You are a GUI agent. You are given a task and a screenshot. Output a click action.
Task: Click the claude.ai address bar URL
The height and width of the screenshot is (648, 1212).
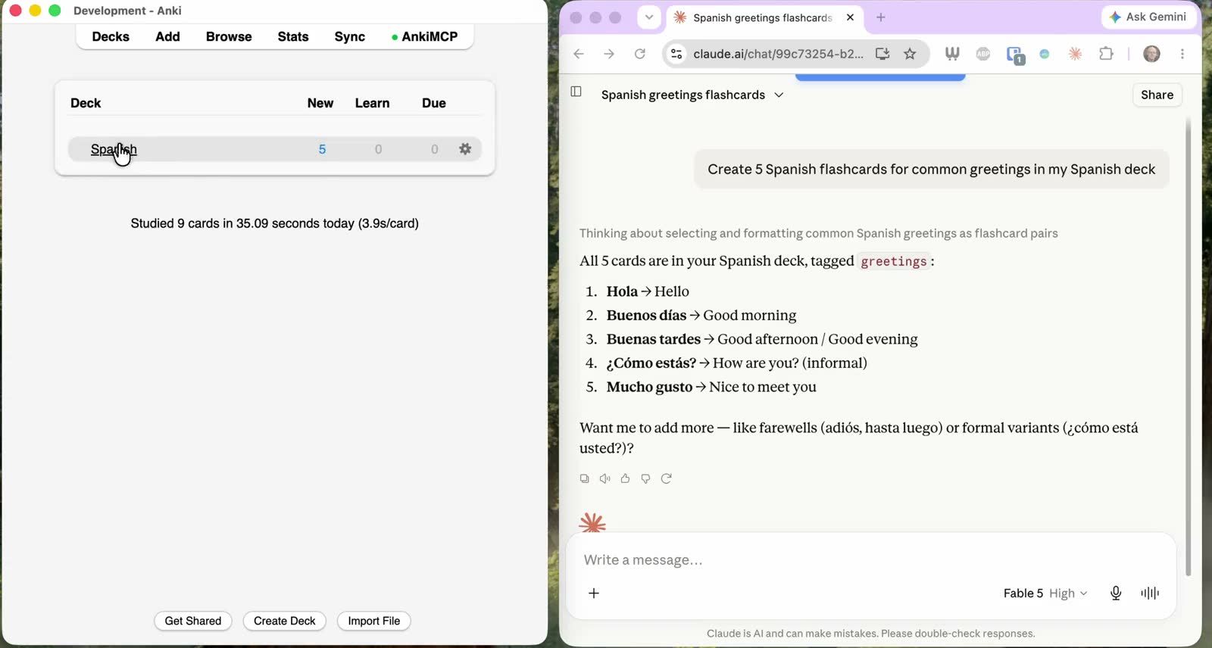tap(778, 54)
